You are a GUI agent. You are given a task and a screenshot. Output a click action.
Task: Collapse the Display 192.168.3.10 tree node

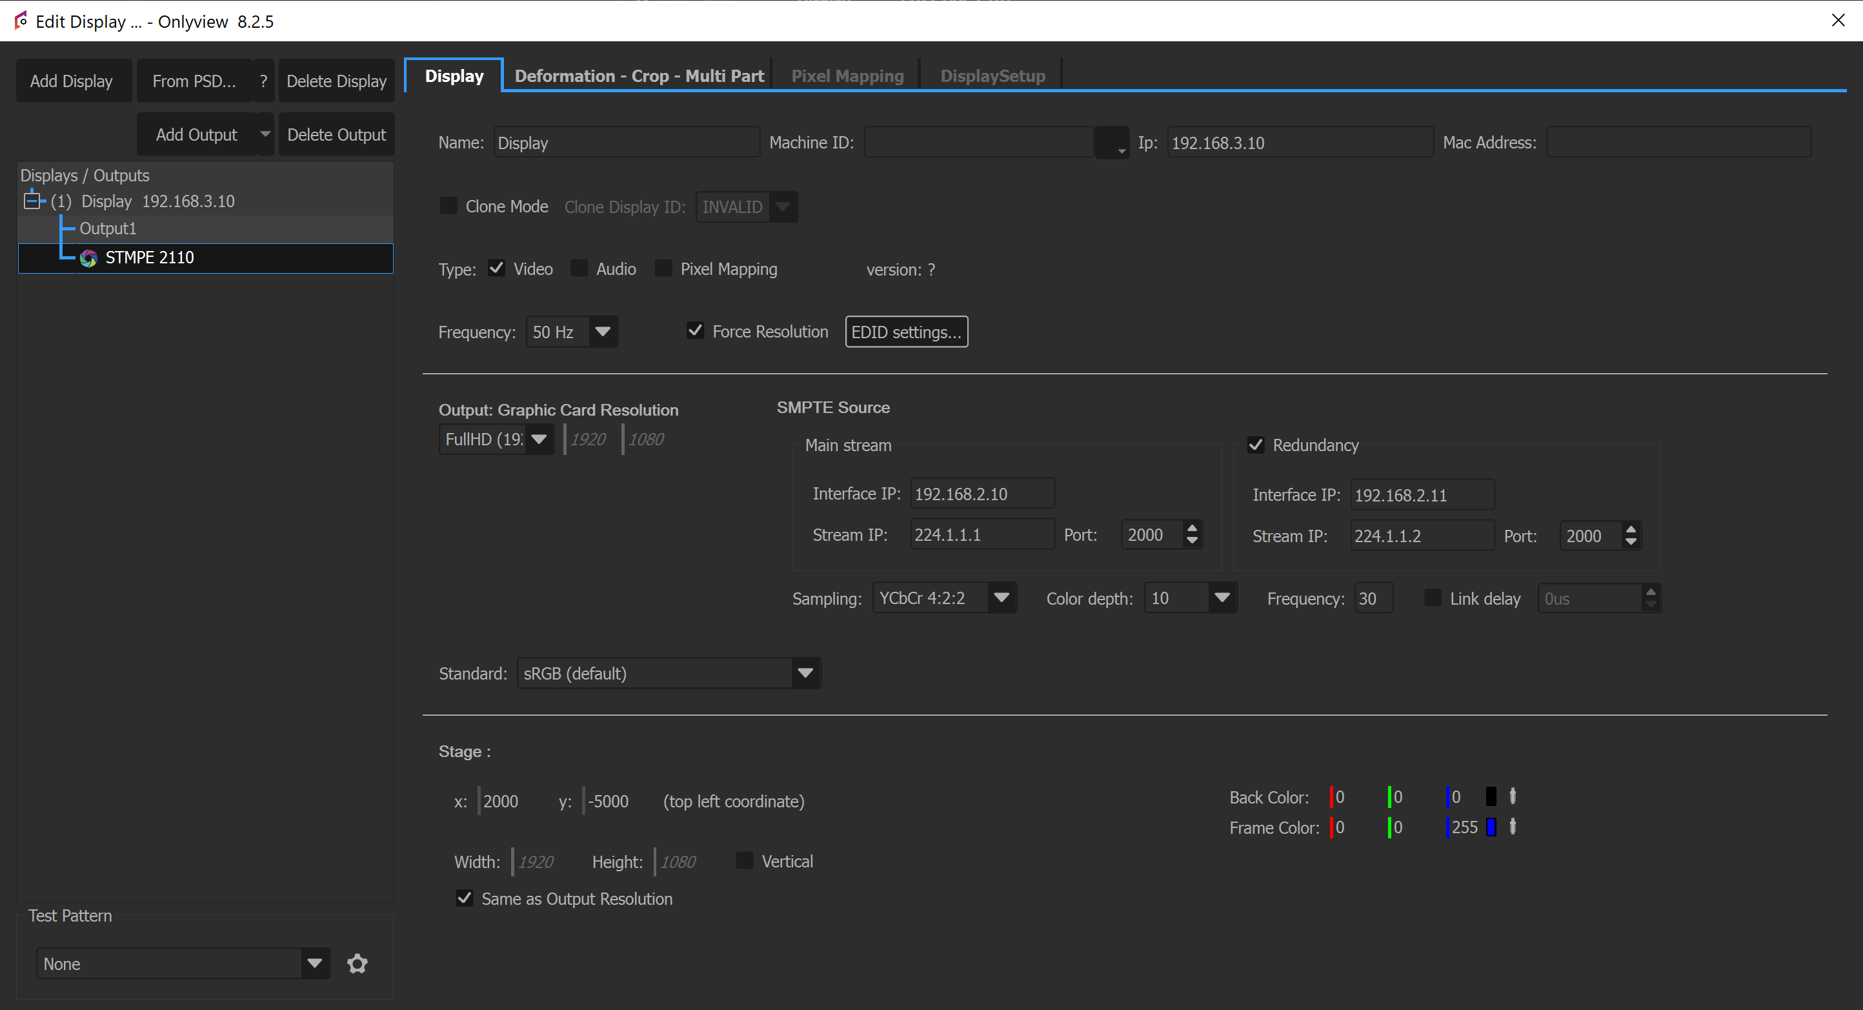(32, 201)
